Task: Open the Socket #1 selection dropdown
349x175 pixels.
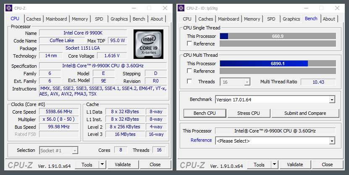Action: click(x=59, y=151)
